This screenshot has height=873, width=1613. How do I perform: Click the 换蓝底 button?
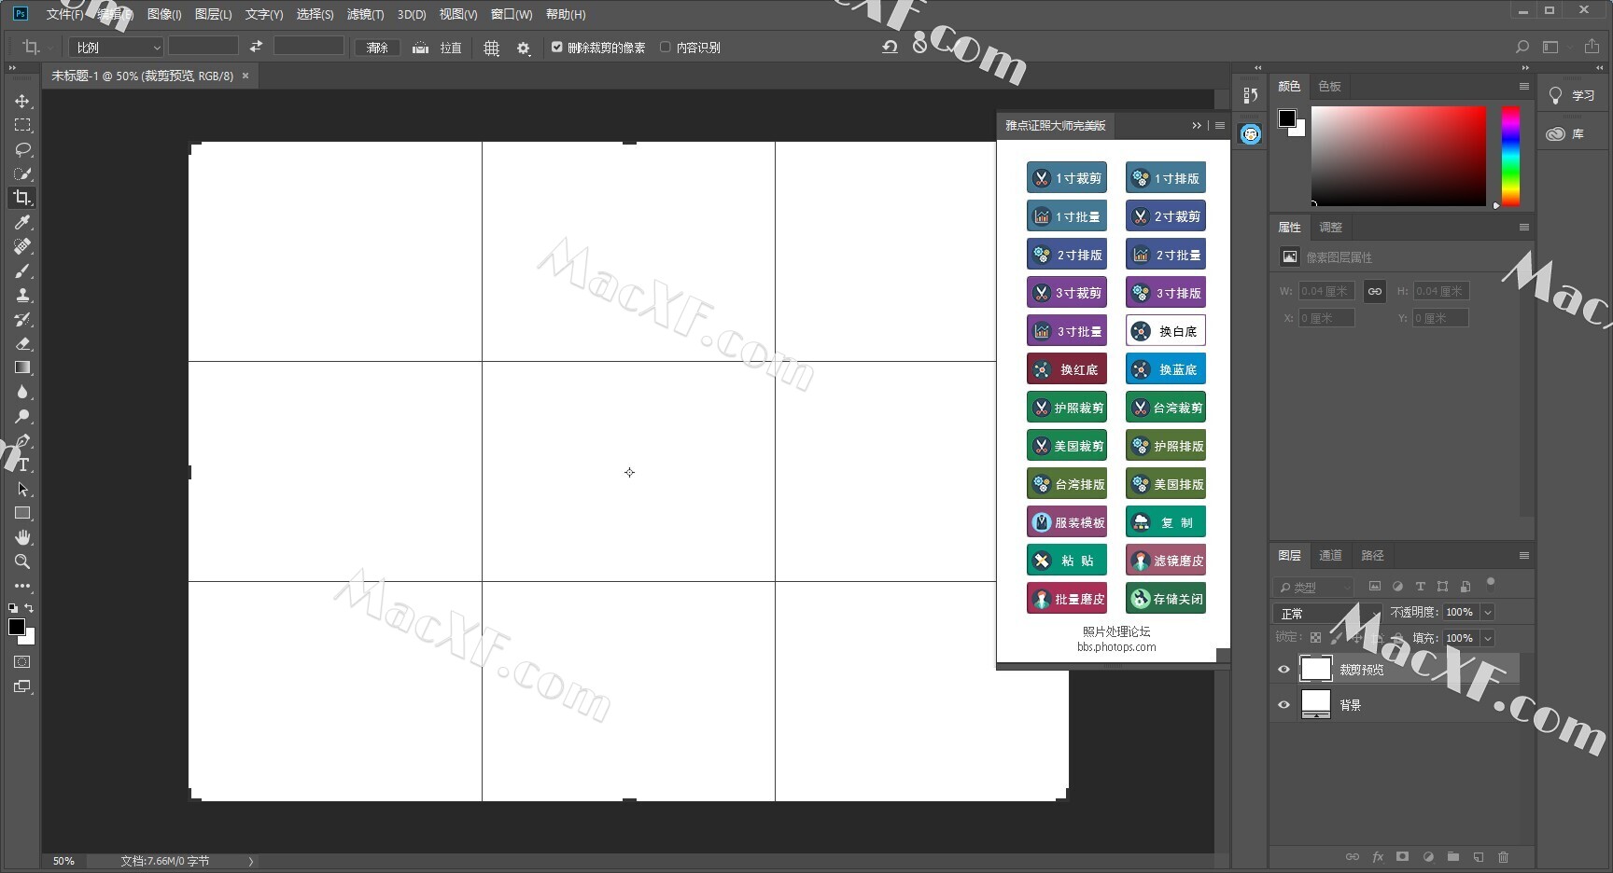[1166, 368]
